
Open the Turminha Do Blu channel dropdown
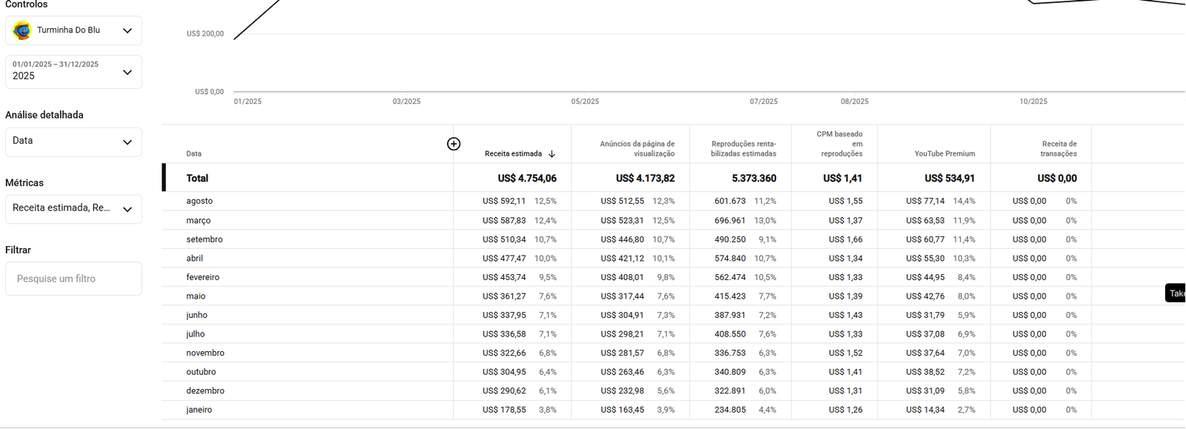pos(73,30)
